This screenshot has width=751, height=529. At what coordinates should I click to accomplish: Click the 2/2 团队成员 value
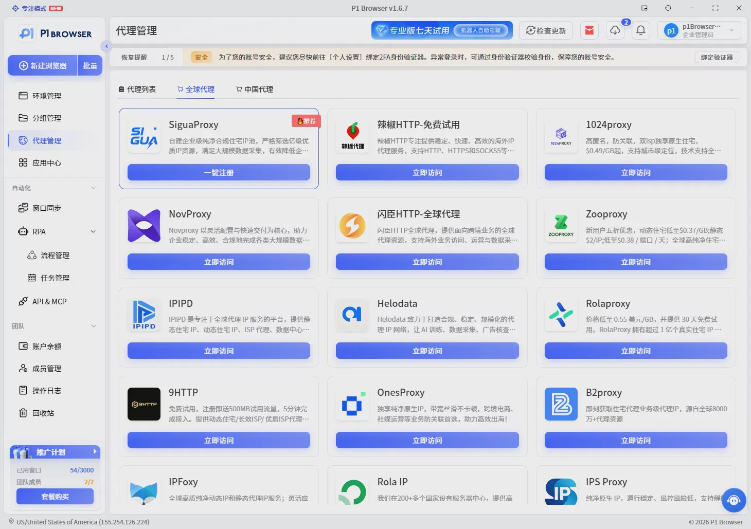click(89, 482)
